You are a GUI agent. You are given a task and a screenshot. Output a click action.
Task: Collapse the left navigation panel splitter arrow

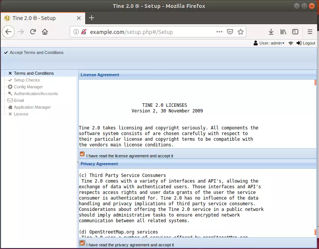[78, 162]
